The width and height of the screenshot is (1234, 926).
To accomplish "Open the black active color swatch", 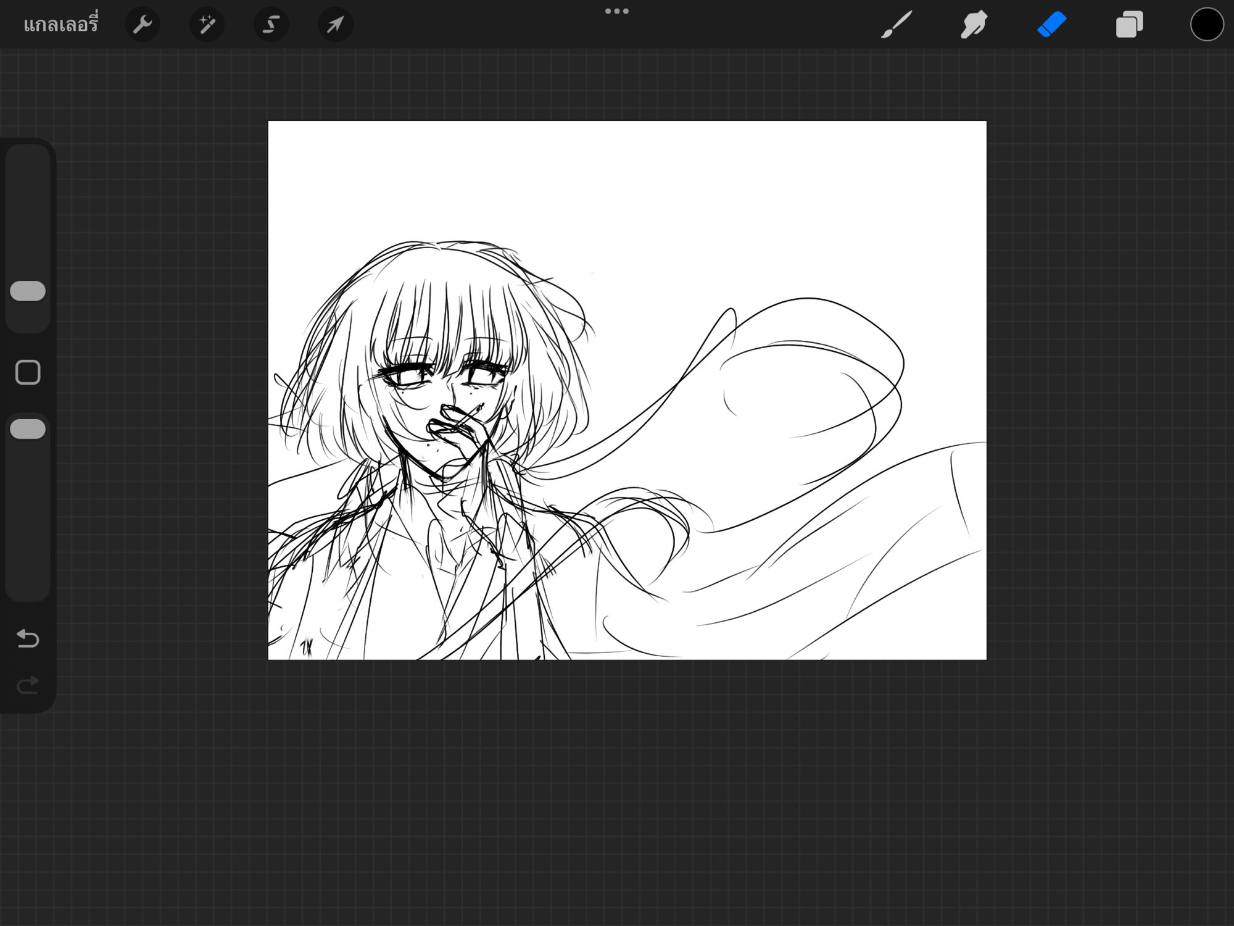I will pyautogui.click(x=1207, y=25).
